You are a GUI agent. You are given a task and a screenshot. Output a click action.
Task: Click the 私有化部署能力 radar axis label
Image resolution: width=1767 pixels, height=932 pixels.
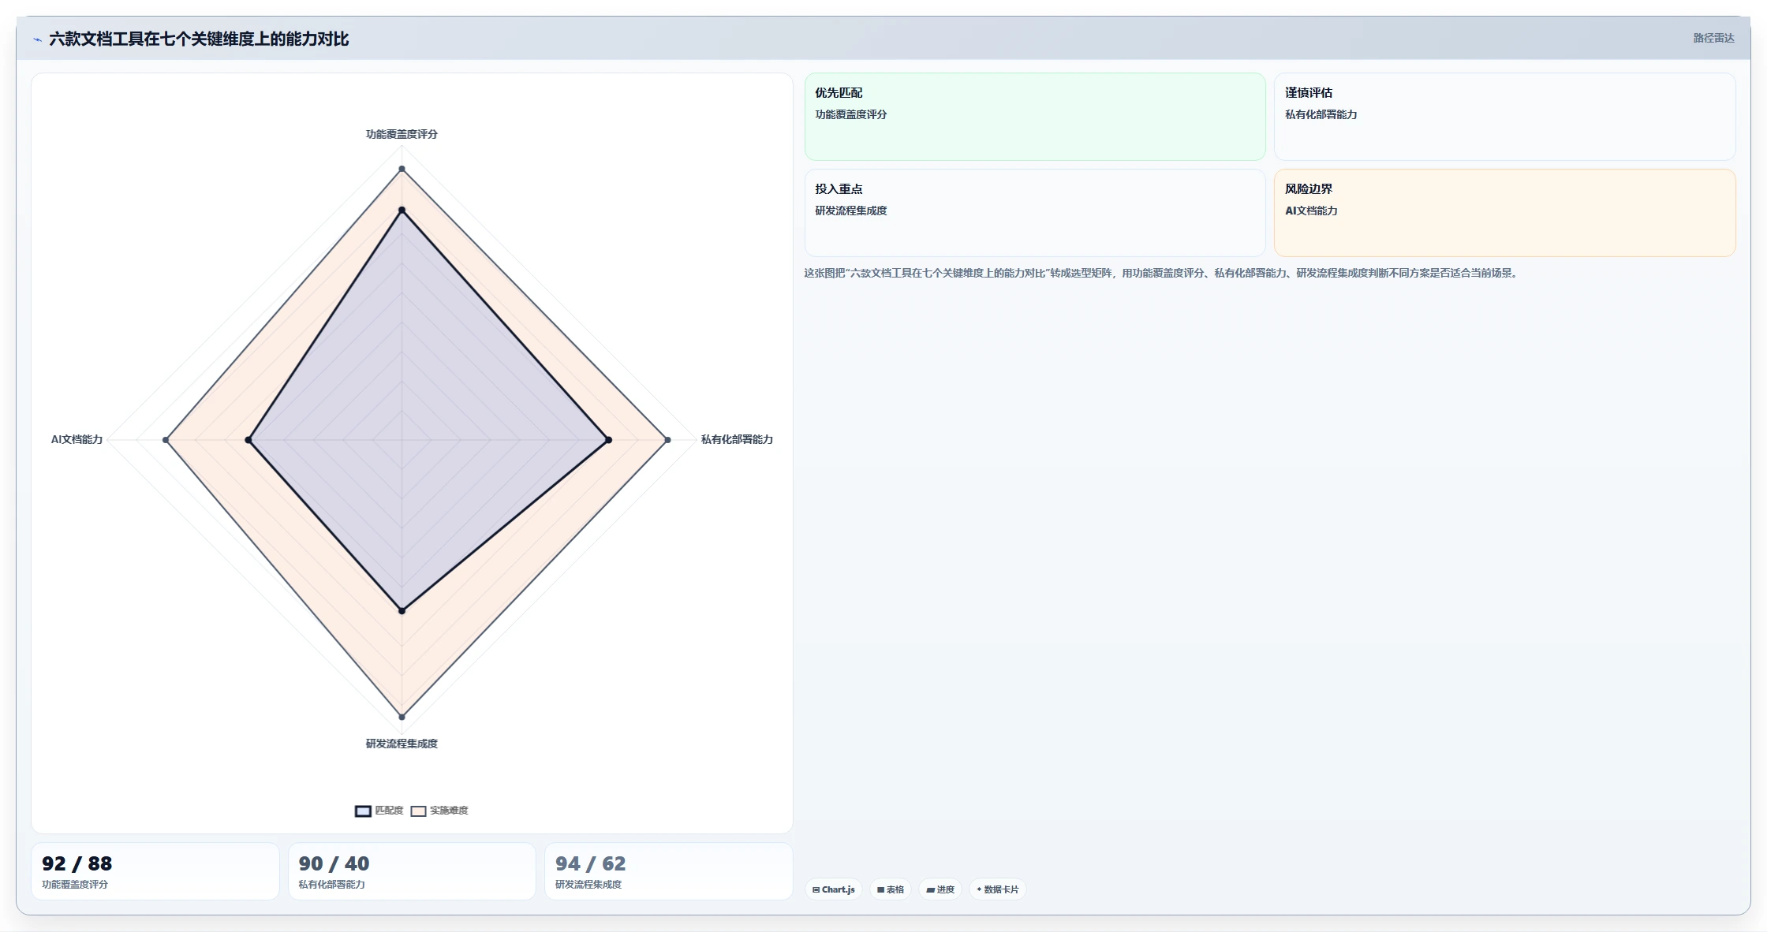[x=737, y=439]
